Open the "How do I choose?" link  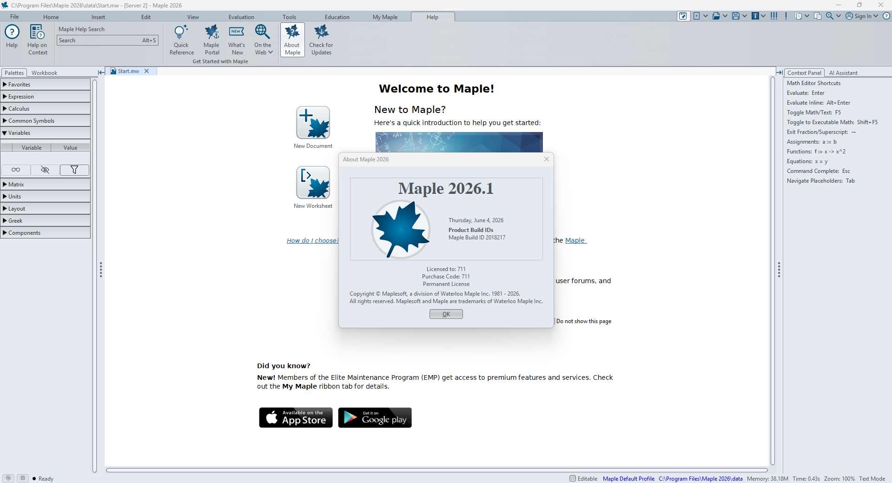[312, 240]
